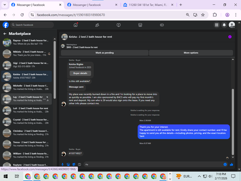Open Buyer details for Keisha Bigbie
The image size is (241, 181).
(80, 73)
